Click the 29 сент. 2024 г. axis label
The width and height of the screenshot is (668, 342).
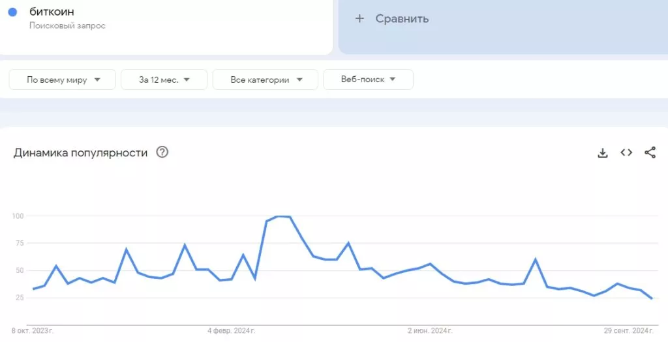click(x=628, y=331)
